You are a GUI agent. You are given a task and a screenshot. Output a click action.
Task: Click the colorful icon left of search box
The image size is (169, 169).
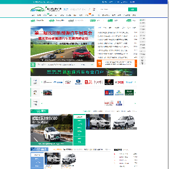click(94, 9)
